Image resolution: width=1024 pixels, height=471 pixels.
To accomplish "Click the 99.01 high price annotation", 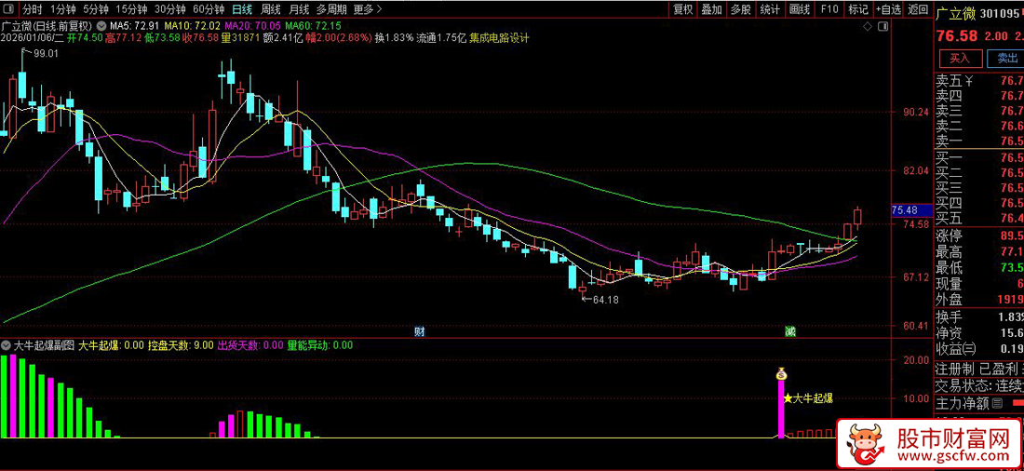I will tap(44, 54).
